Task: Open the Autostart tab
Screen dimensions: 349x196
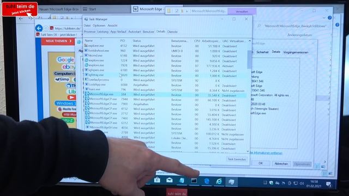Action: click(x=135, y=32)
